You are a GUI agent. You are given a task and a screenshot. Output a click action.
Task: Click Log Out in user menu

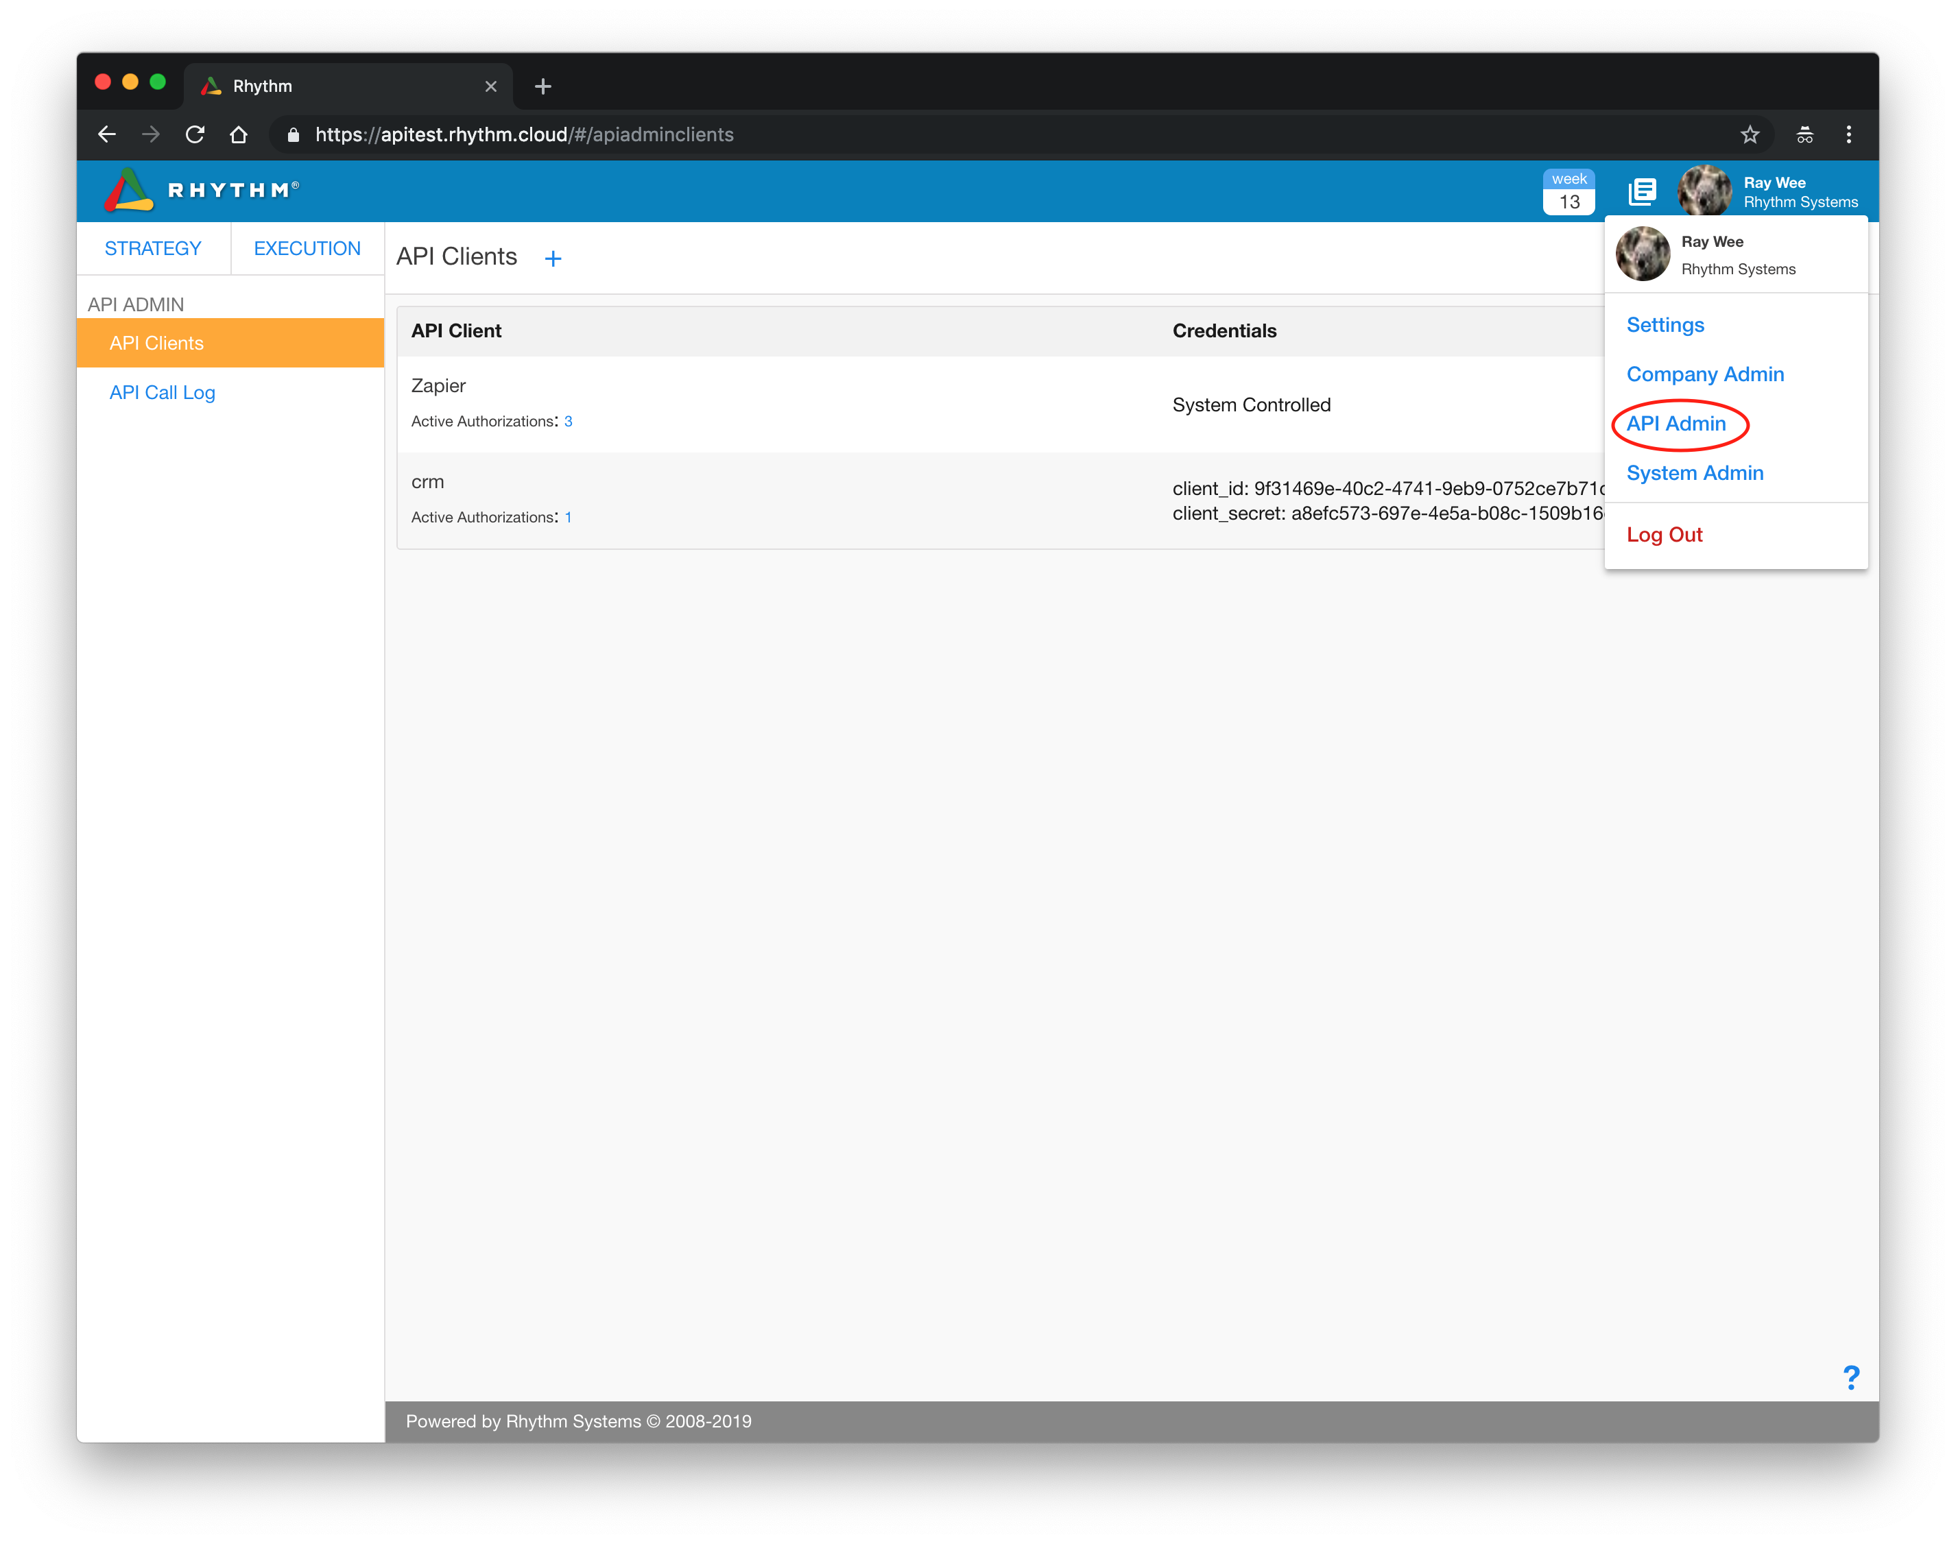click(1664, 534)
